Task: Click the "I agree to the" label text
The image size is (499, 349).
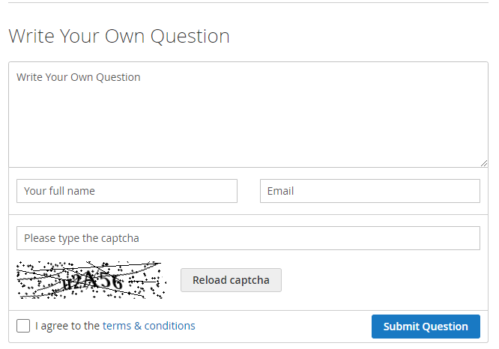Action: click(x=67, y=326)
